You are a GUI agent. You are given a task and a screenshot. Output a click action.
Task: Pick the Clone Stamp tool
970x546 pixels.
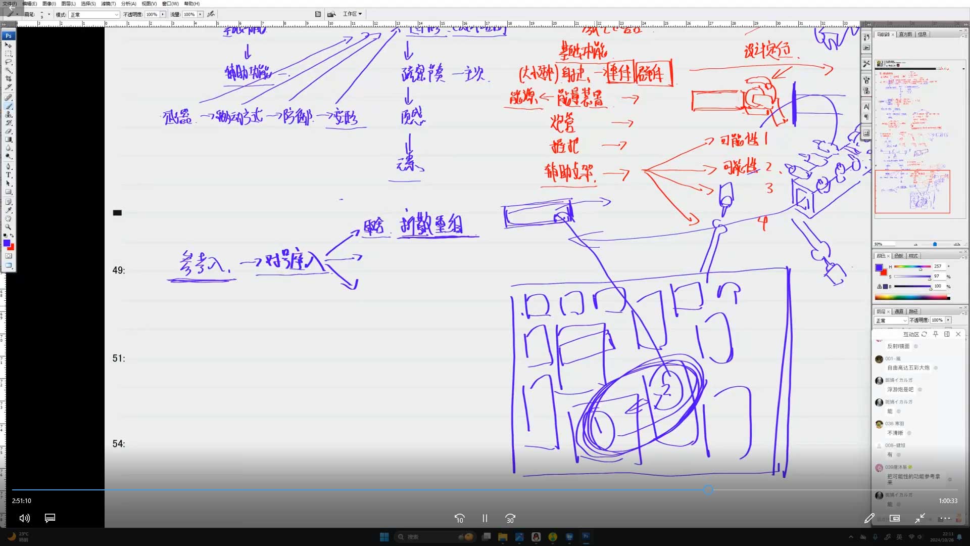coord(8,115)
